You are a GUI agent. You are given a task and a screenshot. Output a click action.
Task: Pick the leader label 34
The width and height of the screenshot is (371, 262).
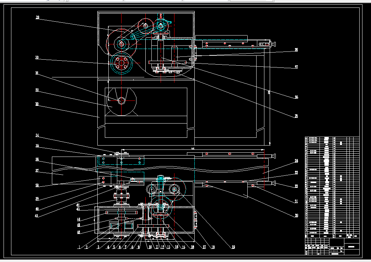[37, 135]
